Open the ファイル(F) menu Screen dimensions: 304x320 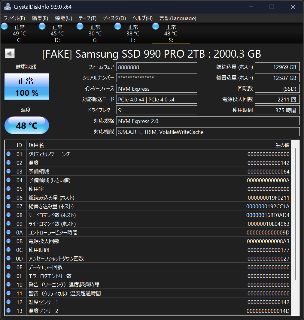[14, 18]
